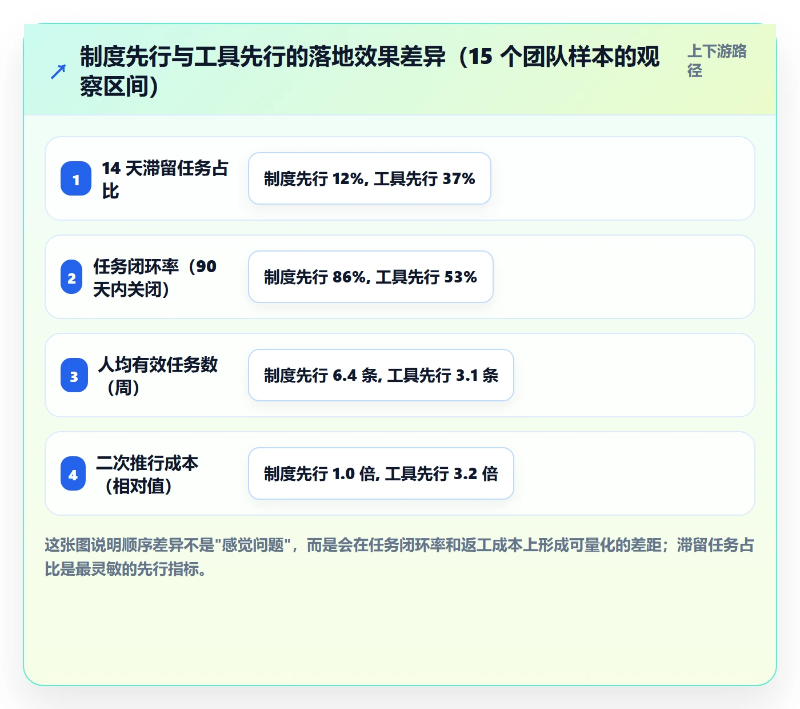The image size is (800, 709).
Task: Click the number 2 badge
Action: [x=71, y=277]
